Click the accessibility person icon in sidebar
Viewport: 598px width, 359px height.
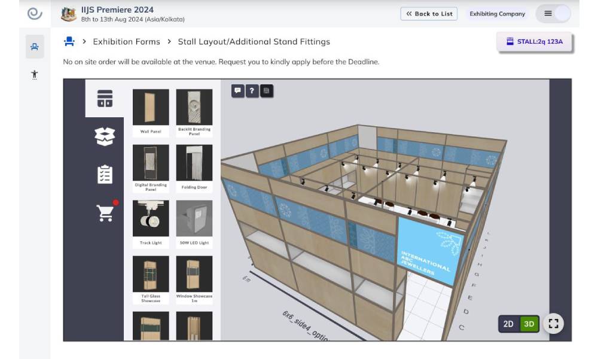[x=35, y=75]
